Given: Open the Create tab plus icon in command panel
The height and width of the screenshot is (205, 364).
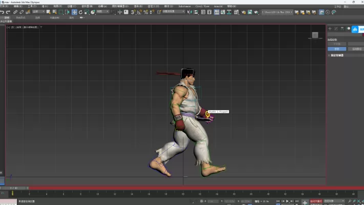Looking at the screenshot, I should pos(330,29).
